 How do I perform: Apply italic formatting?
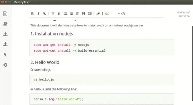(38, 14)
